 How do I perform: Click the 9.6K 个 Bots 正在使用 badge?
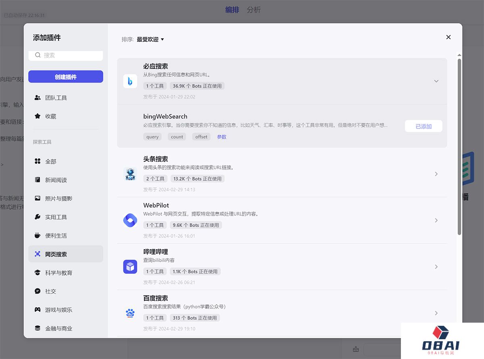tap(196, 225)
